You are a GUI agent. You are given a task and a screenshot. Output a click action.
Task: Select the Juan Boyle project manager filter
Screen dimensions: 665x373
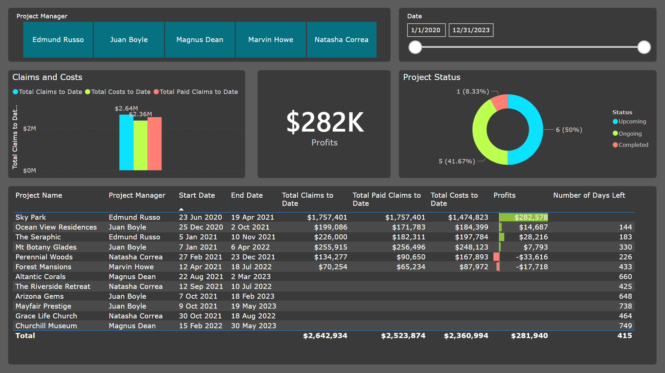tap(129, 40)
